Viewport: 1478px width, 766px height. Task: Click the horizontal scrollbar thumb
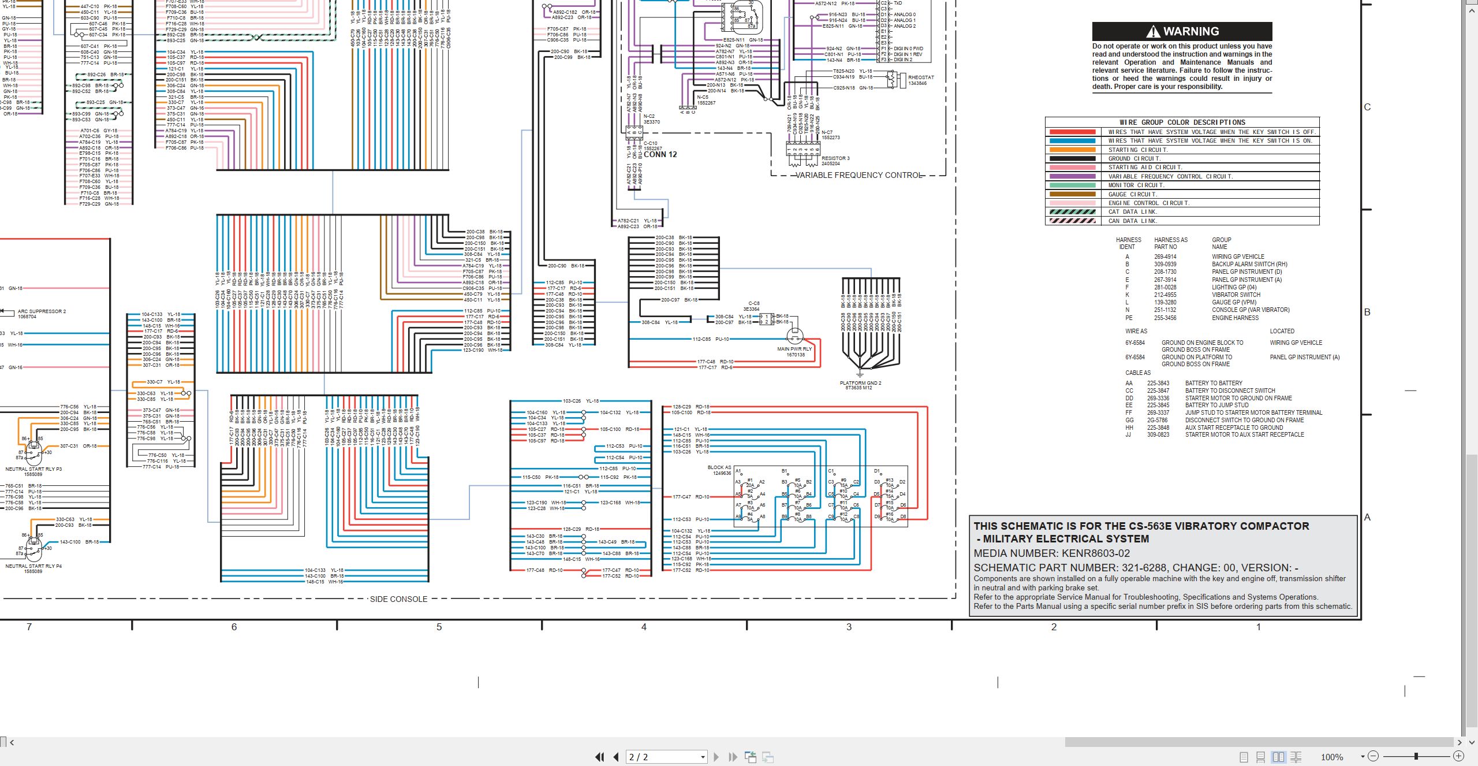[x=1259, y=742]
